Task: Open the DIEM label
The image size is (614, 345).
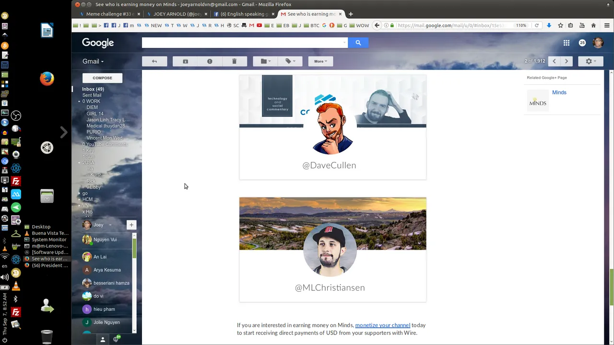Action: [x=92, y=108]
